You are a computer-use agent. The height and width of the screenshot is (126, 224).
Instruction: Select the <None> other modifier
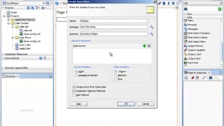click(116, 71)
